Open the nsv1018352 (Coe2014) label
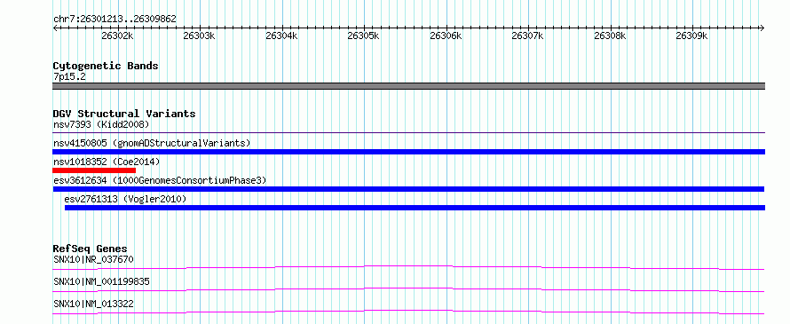Screen dimensions: 790x324 [x=107, y=162]
